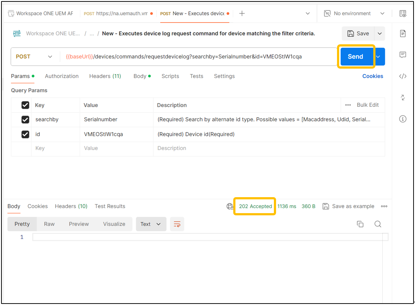
Task: Uncheck the searchby parameter checkbox
Action: coord(25,119)
